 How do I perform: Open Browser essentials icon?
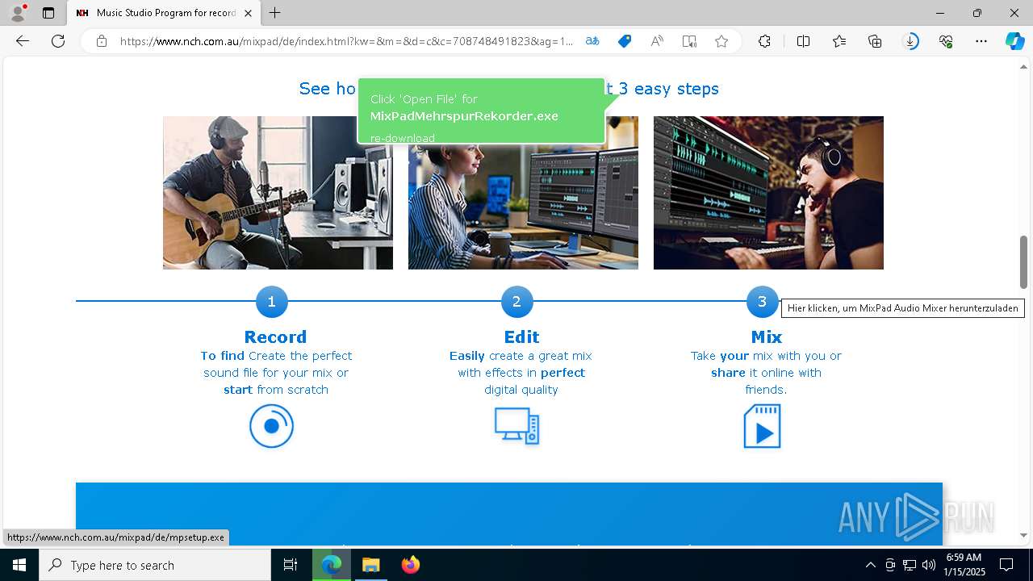tap(946, 41)
